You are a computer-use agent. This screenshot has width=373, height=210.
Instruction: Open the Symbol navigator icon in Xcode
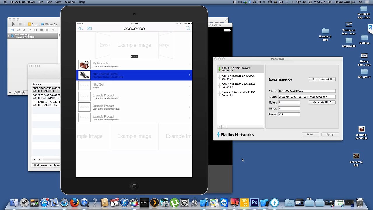pos(18,30)
